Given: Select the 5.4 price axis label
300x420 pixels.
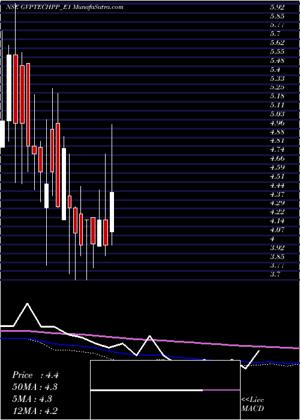Looking at the screenshot, I should [275, 70].
